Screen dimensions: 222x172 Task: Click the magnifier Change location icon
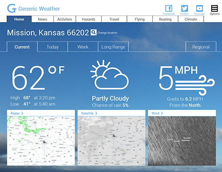(94, 32)
